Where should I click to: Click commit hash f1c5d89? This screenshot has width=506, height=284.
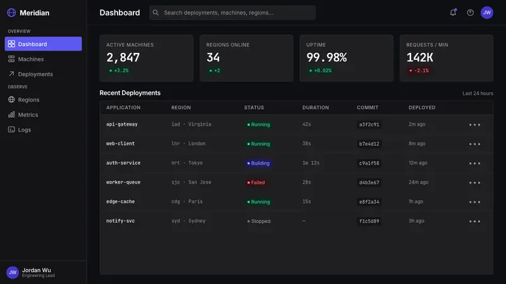click(x=369, y=222)
